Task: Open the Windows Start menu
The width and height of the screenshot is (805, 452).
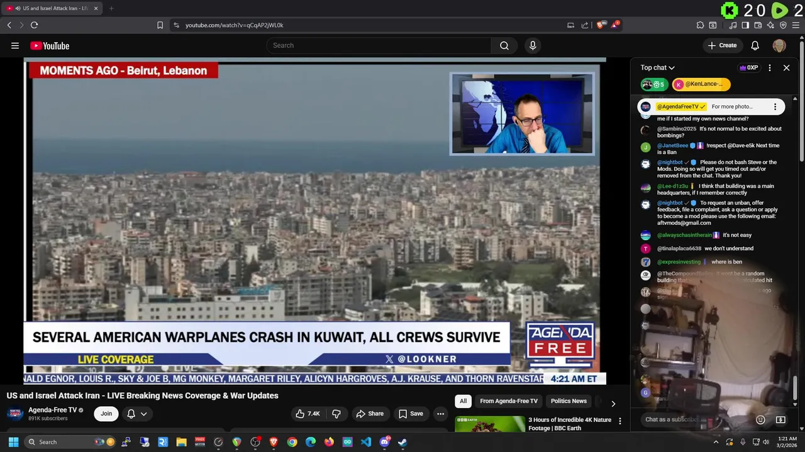Action: pos(14,442)
